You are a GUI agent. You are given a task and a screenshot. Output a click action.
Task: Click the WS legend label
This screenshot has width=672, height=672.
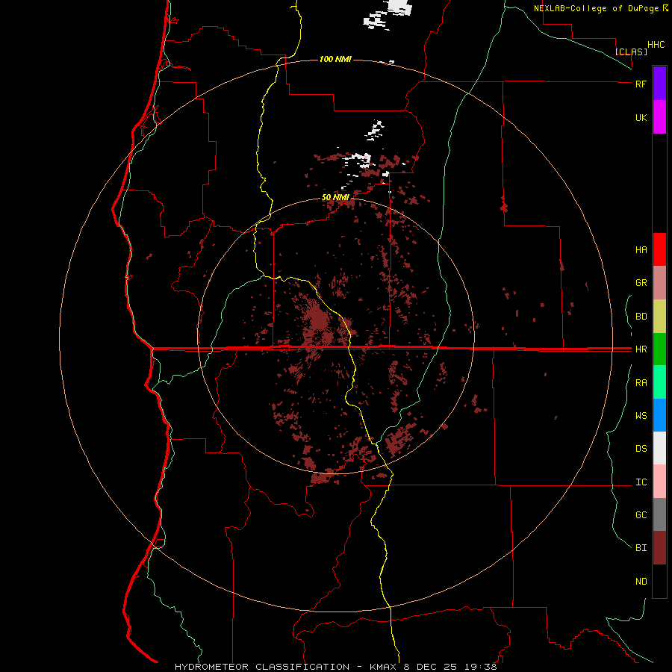641,415
